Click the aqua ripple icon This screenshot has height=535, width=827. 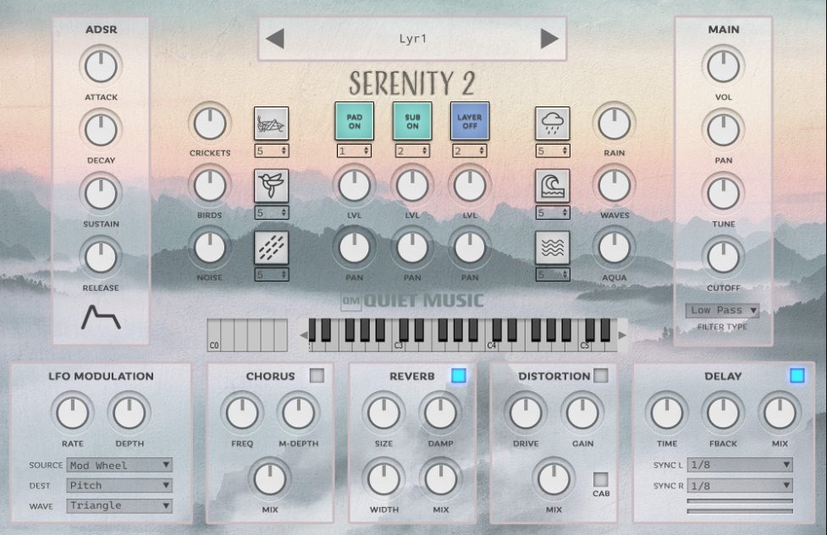pos(552,248)
